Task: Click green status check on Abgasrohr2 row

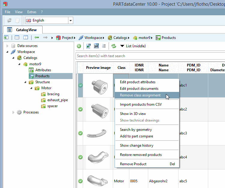Action: click(80, 181)
